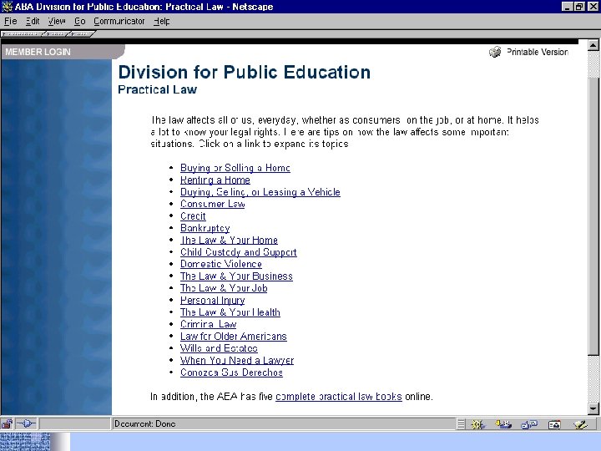This screenshot has width=601, height=451.
Task: Click the vertical scrollbar up arrow
Action: tap(593, 45)
